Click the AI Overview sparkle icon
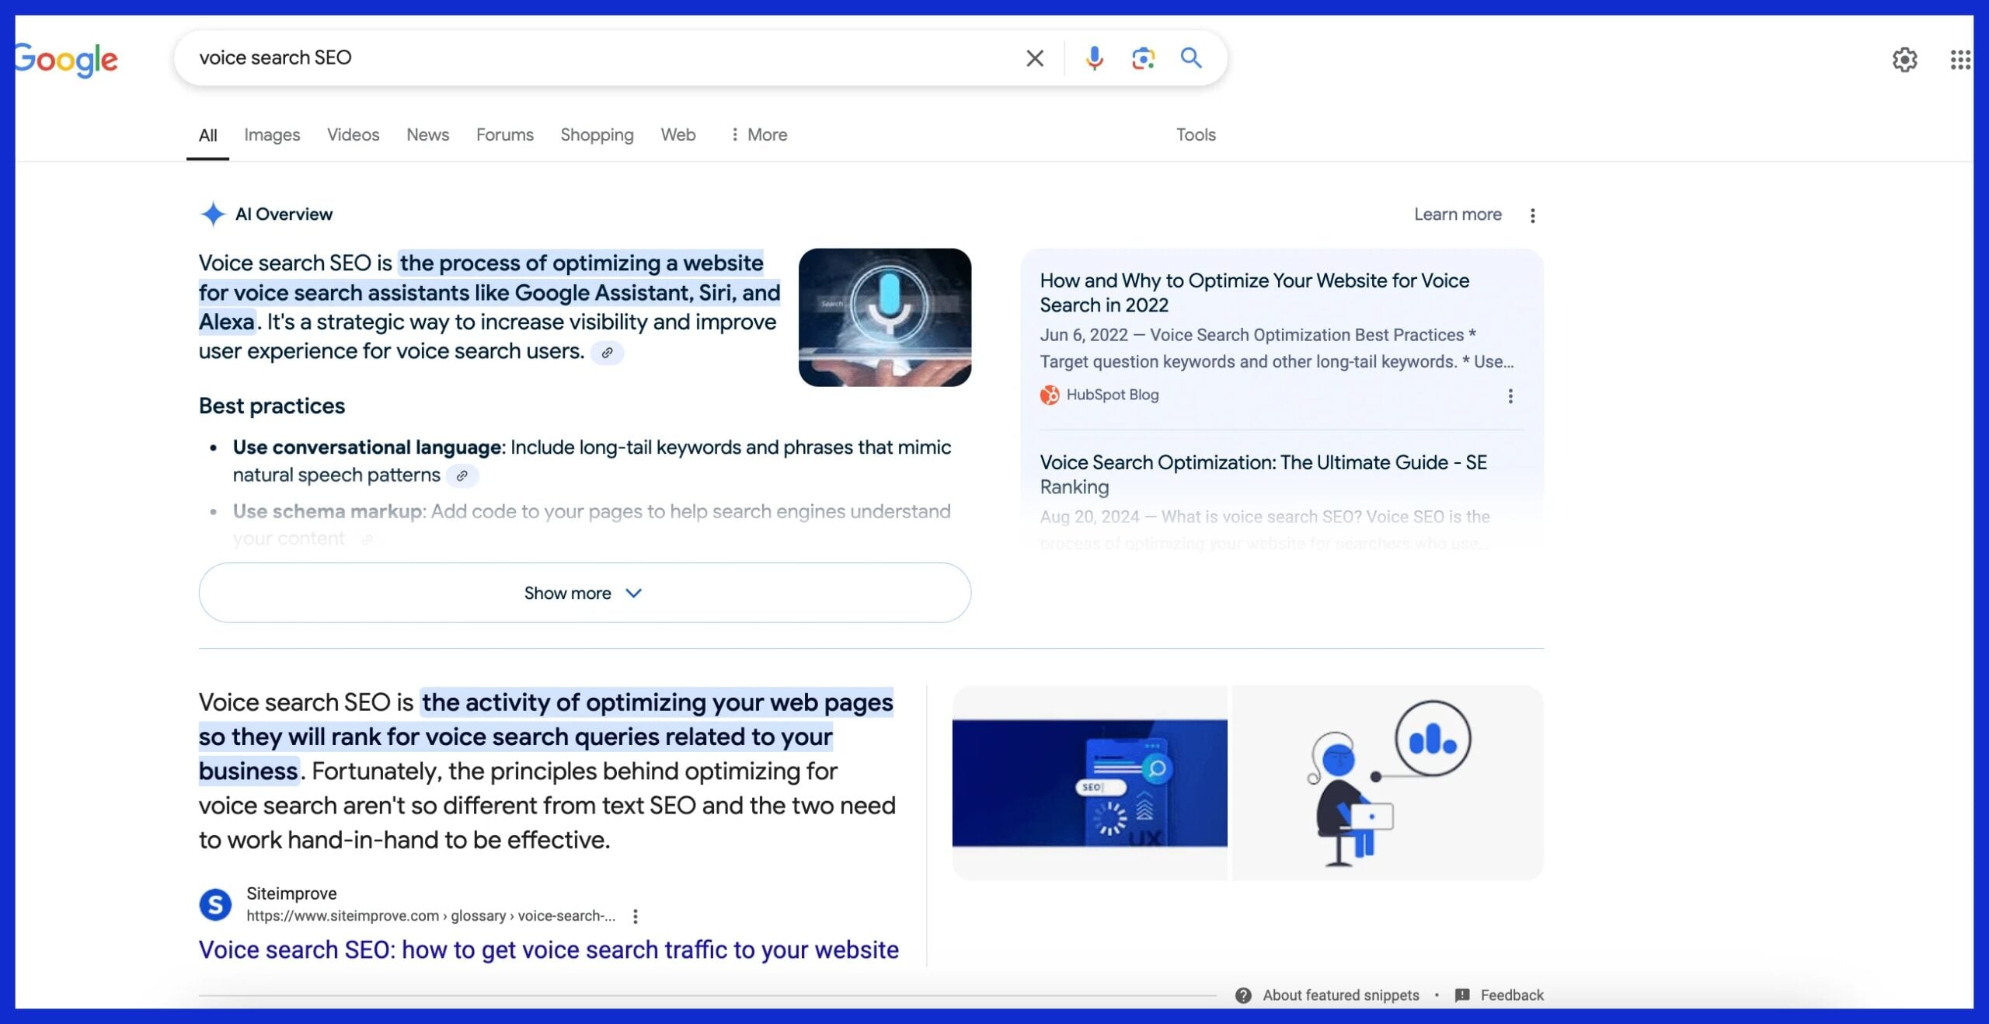Screen dimensions: 1989x1024 (212, 214)
